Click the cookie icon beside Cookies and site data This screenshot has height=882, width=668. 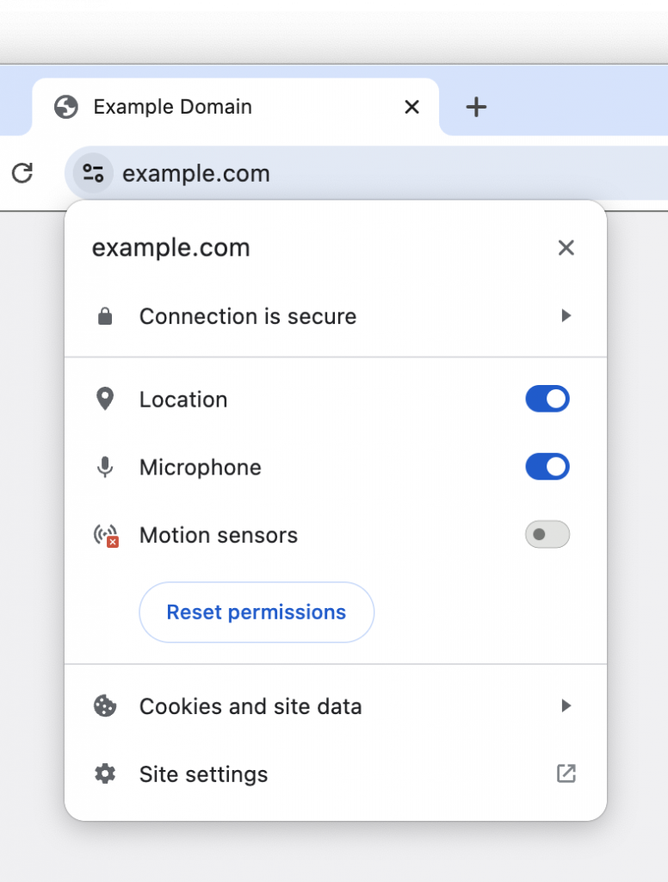pos(104,706)
